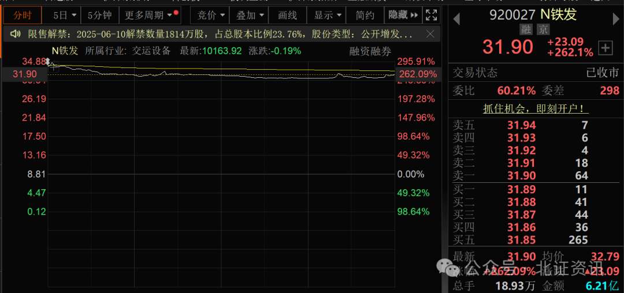Switch to 简约 simple view

tap(365, 16)
